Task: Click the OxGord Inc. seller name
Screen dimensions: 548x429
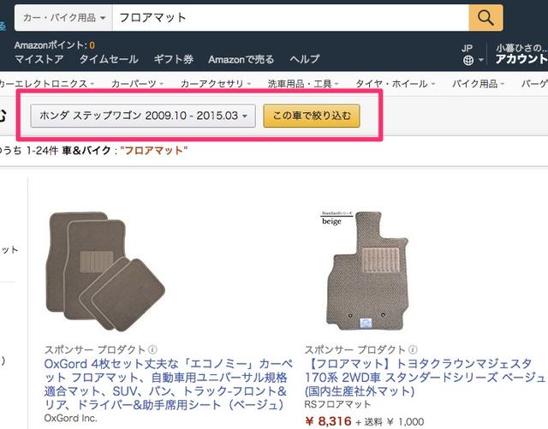Action: coord(70,418)
